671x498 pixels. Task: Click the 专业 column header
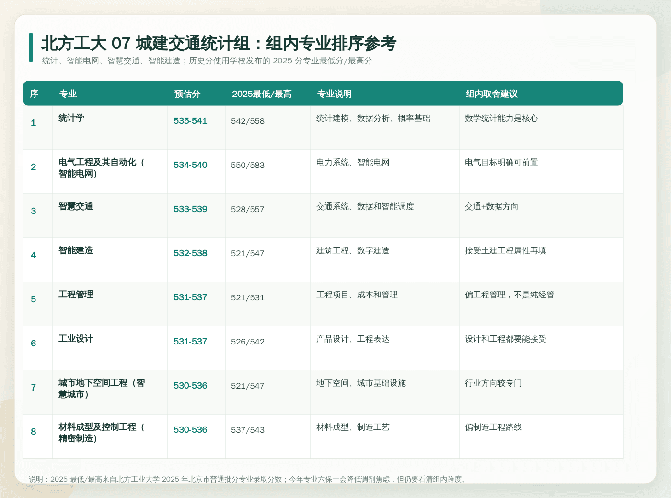point(68,94)
